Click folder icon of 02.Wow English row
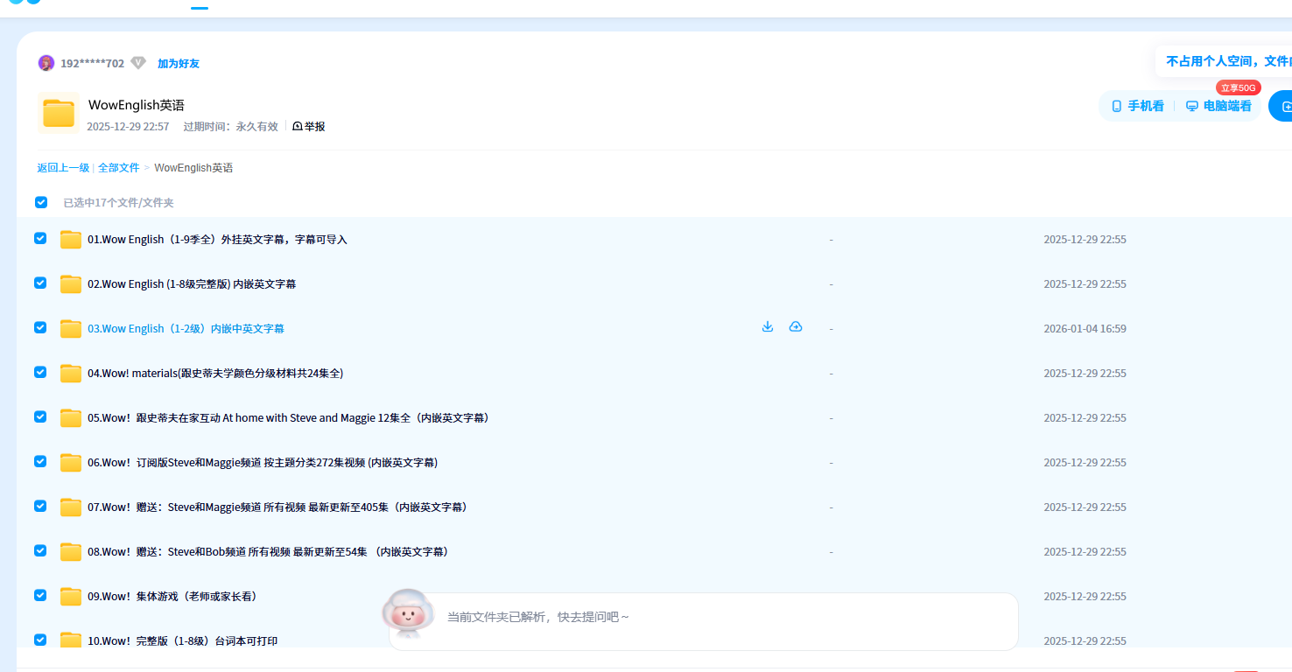Screen dimensions: 1292x672 point(71,284)
